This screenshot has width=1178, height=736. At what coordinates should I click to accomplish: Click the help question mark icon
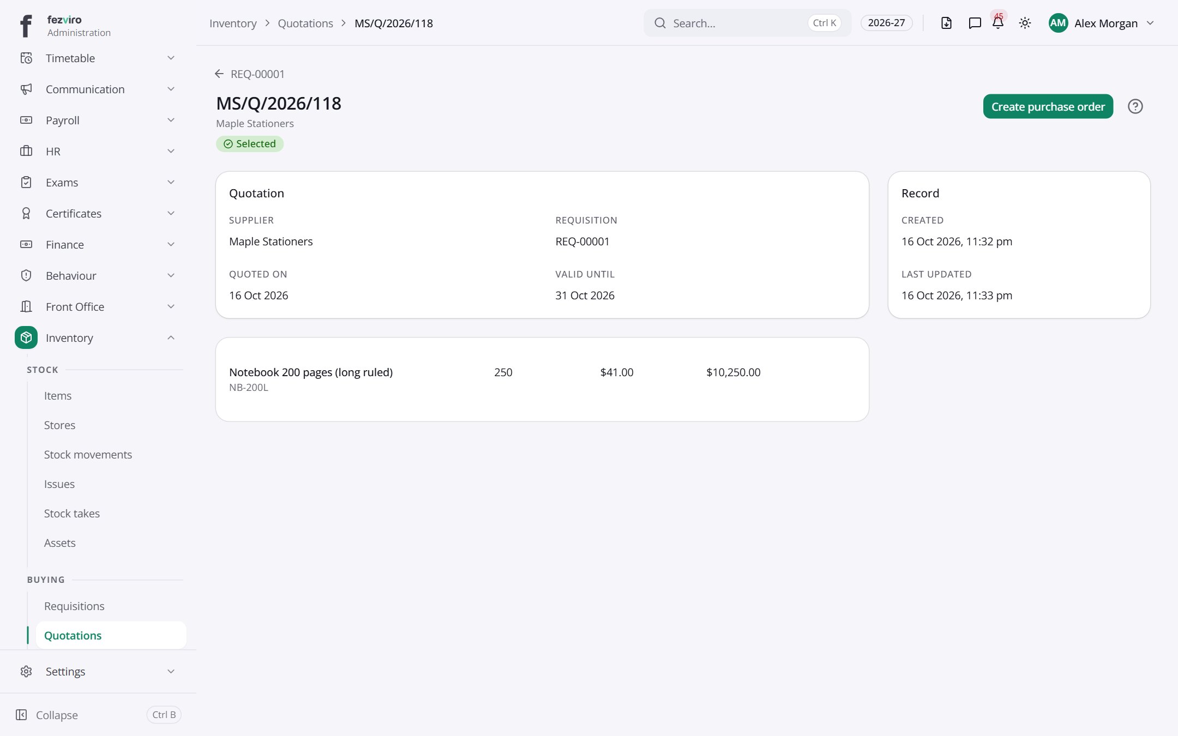1135,106
